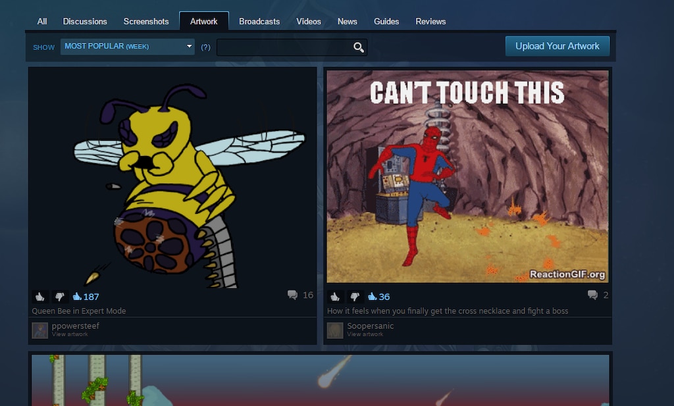Open the Can't Touch This Spider-Man image
Viewport: 674px width, 406px height.
click(x=468, y=176)
